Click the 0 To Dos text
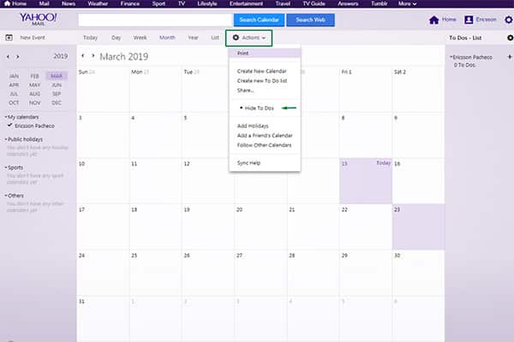Image resolution: width=514 pixels, height=342 pixels. point(464,65)
